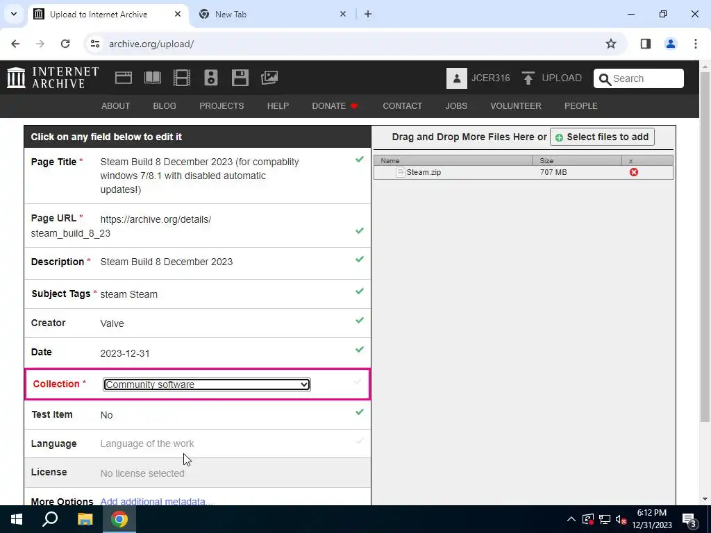Edit the Date value 2023-12-31
Screen dimensions: 711x533
125,353
